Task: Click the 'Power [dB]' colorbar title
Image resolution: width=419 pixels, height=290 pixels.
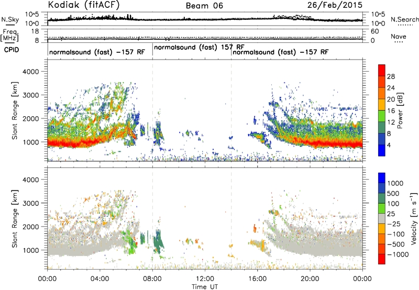Action: [x=400, y=110]
